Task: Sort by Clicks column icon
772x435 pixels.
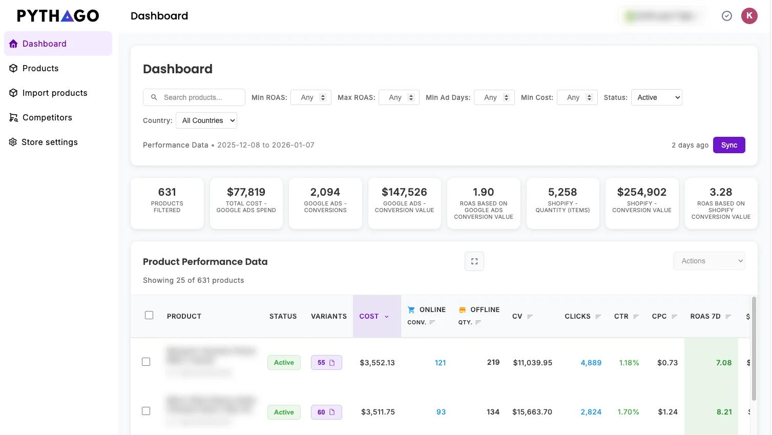Action: [598, 317]
